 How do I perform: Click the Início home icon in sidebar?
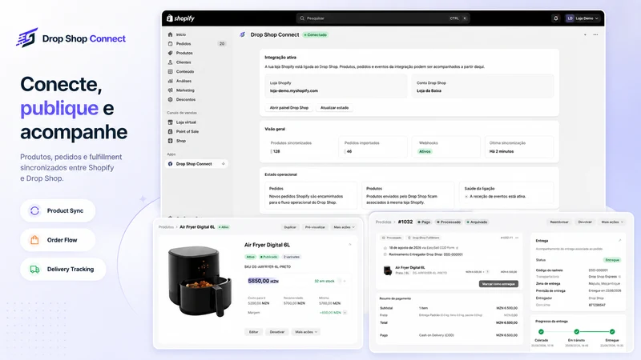[171, 34]
